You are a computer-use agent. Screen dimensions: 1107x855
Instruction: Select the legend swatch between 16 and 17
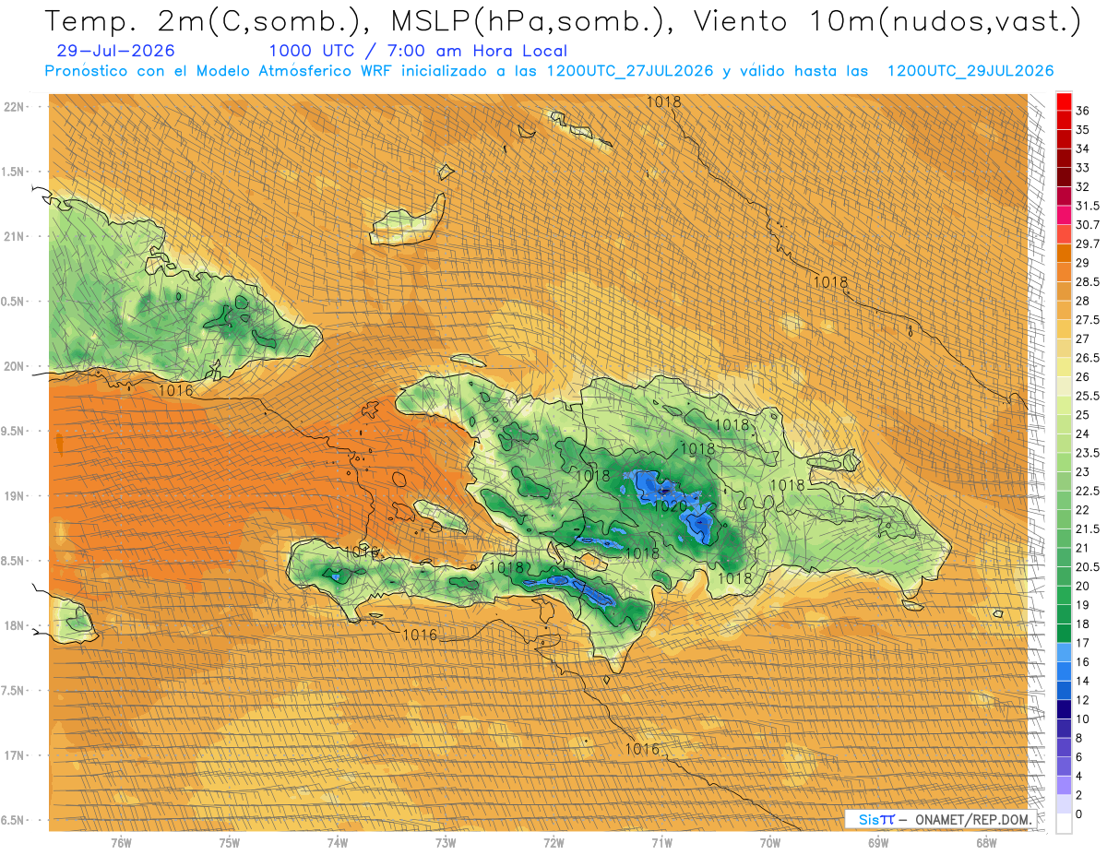[x=1065, y=653]
